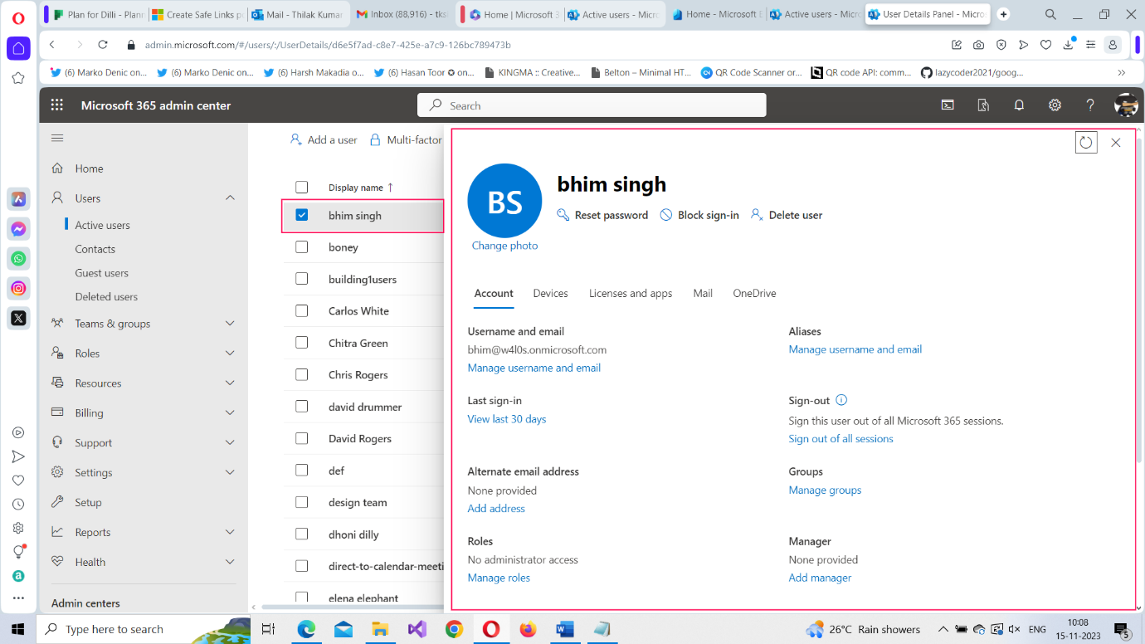Expand the Teams & groups section

[230, 324]
